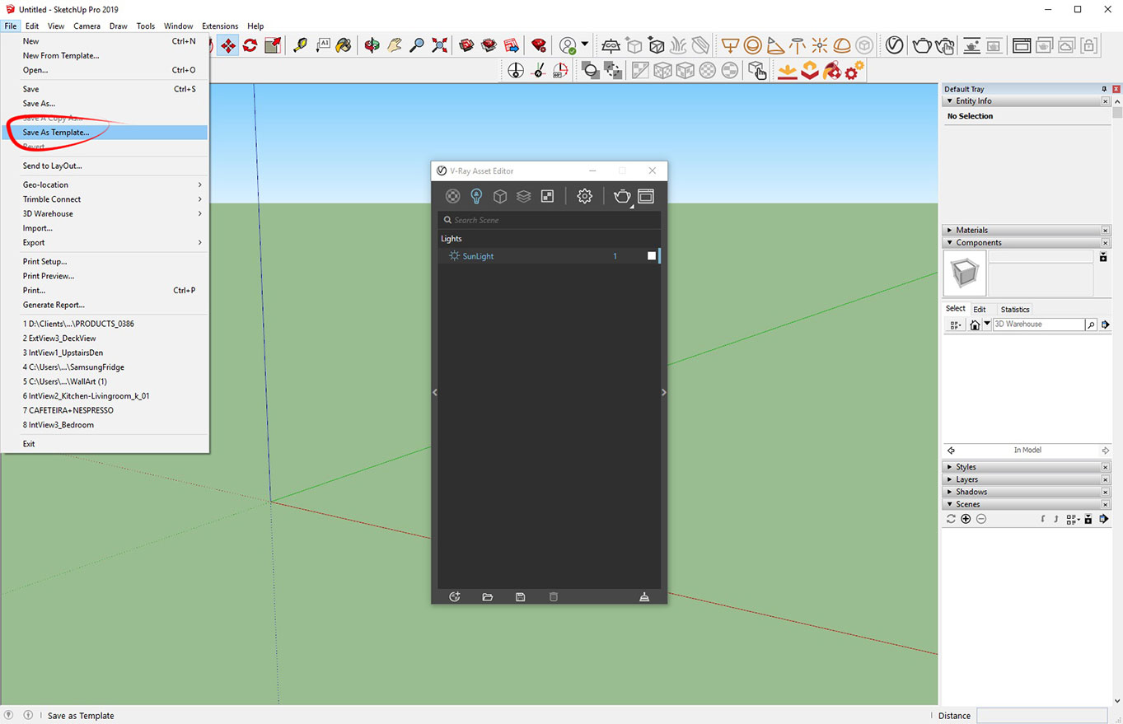Click Asset Editor render teapot button
1123x724 pixels.
pyautogui.click(x=622, y=196)
